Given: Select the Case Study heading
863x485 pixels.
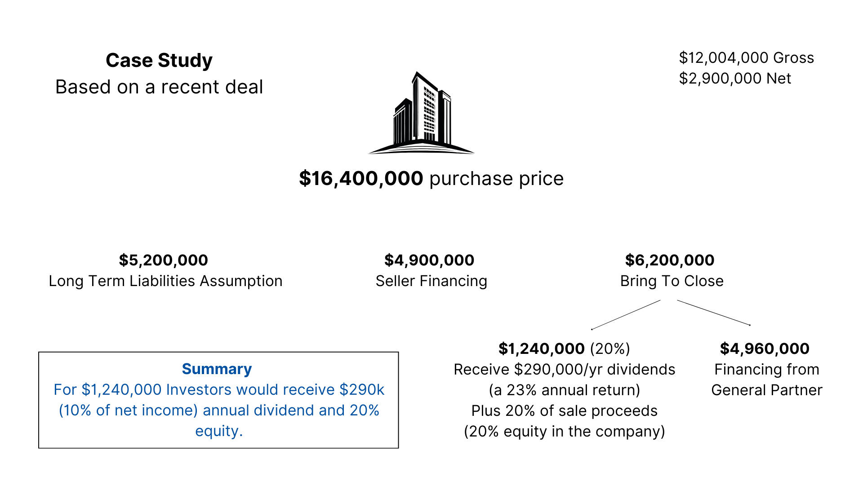Looking at the screenshot, I should [159, 61].
